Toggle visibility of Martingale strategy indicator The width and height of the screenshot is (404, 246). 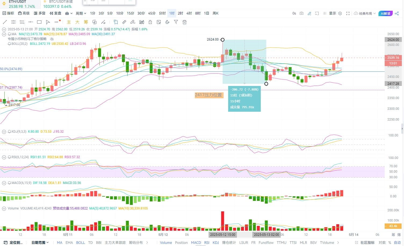[52, 39]
